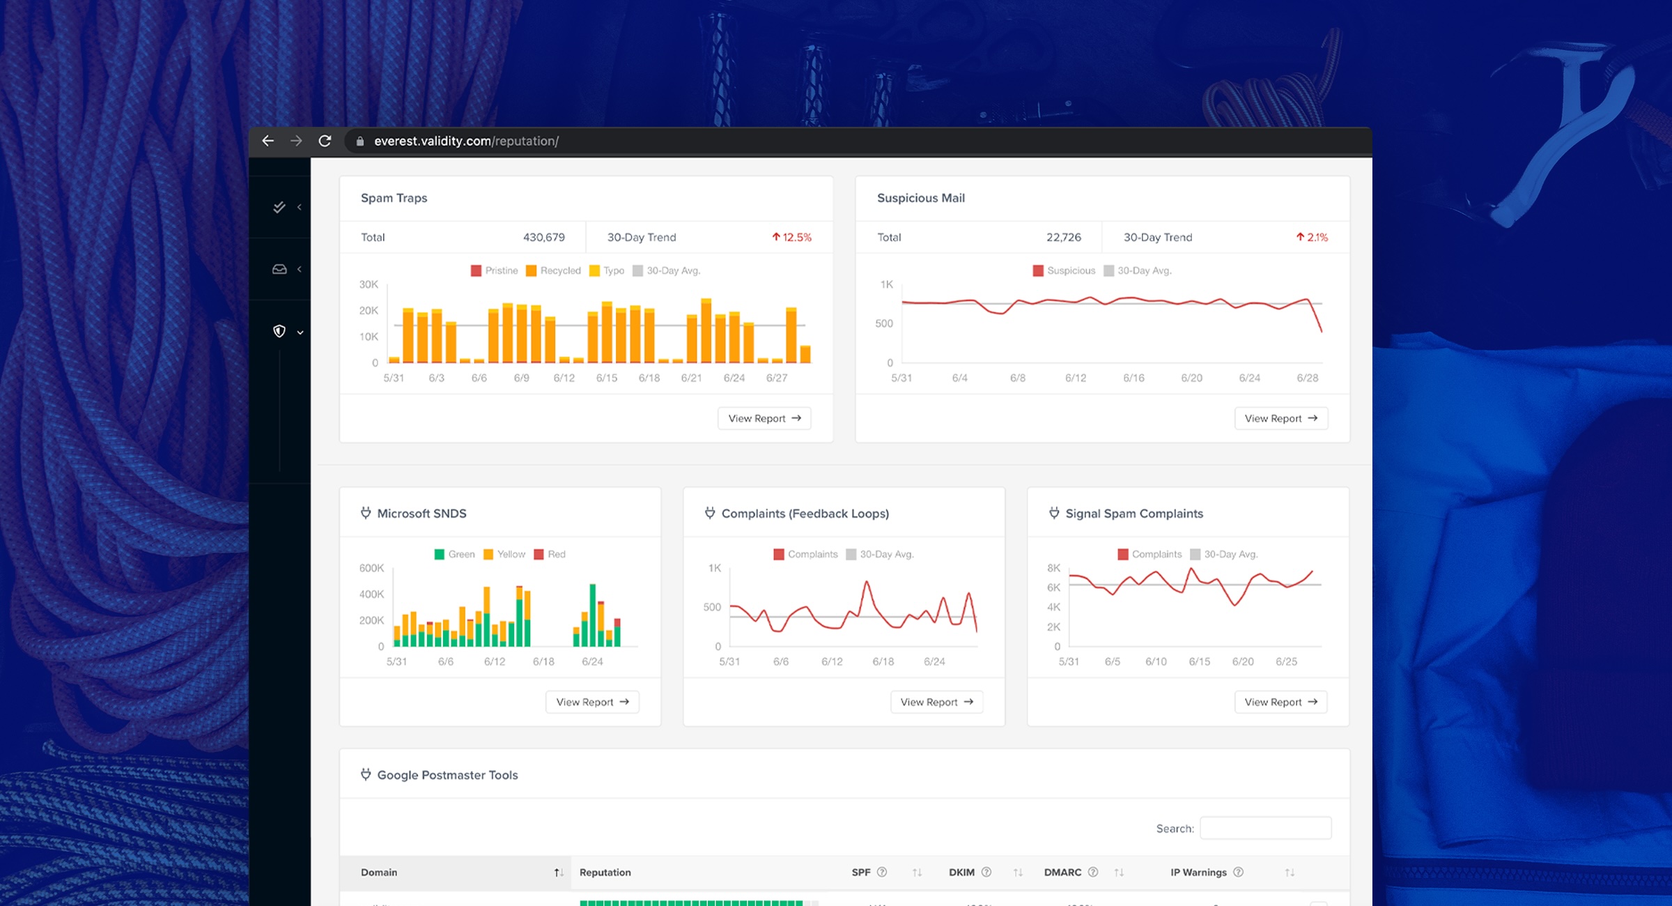Click the Domain column header label
Image resolution: width=1672 pixels, height=906 pixels.
point(379,873)
